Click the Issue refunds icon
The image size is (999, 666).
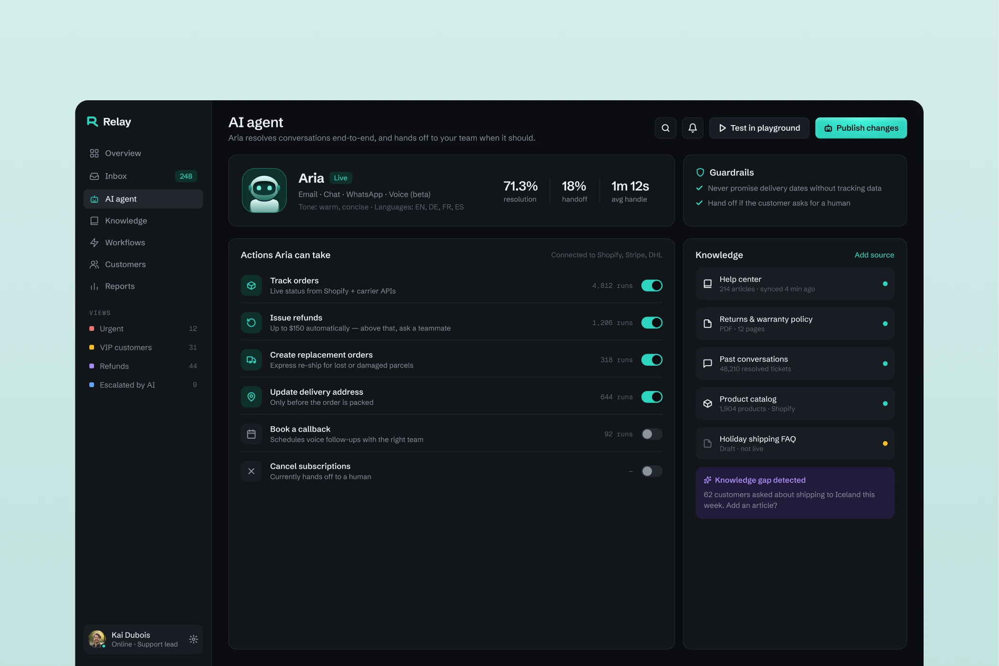[x=251, y=323]
